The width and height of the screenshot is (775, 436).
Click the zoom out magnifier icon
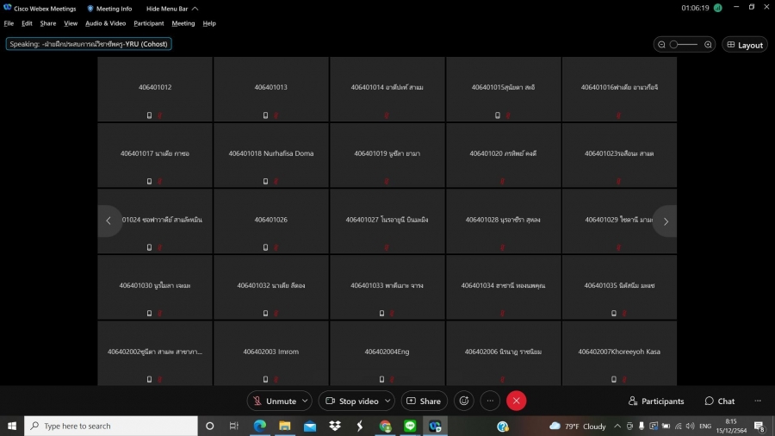coord(661,45)
